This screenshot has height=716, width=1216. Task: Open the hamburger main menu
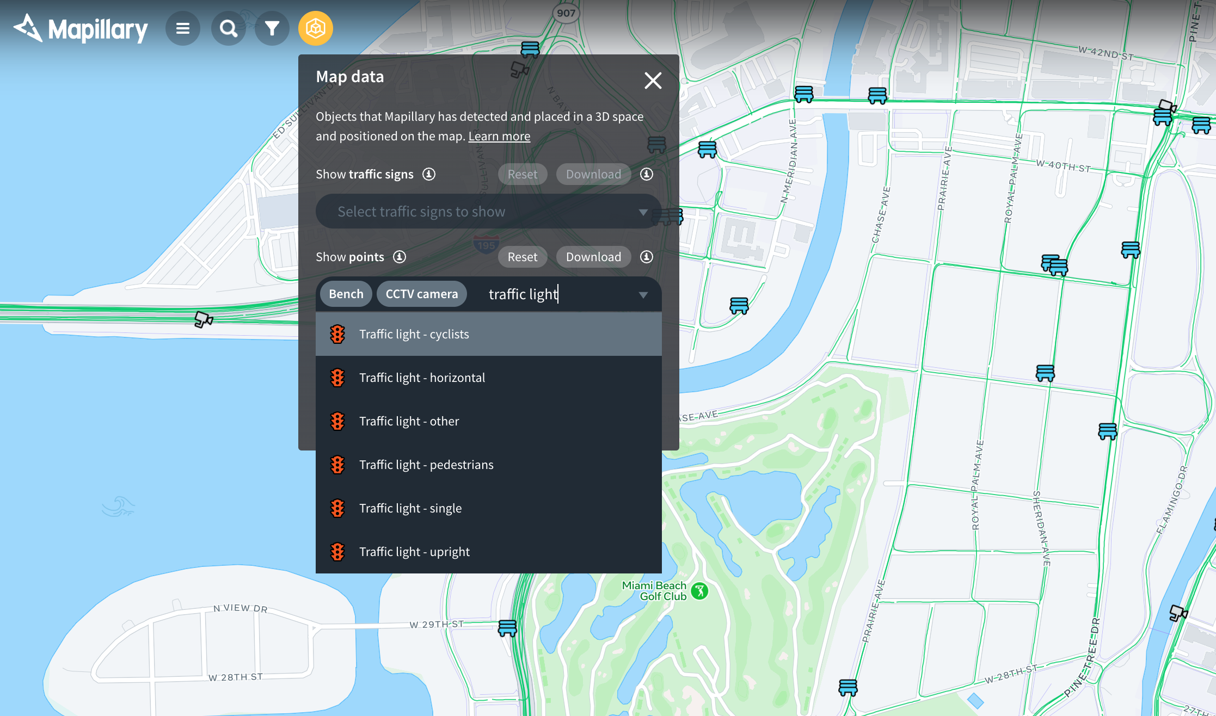pyautogui.click(x=183, y=28)
